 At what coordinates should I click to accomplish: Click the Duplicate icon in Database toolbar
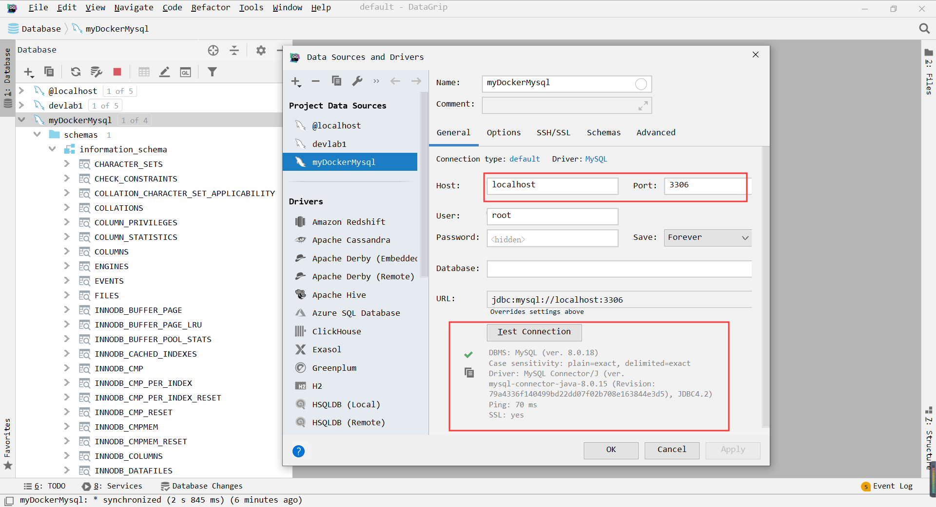point(49,72)
